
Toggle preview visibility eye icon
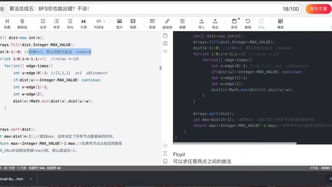pyautogui.click(x=165, y=51)
